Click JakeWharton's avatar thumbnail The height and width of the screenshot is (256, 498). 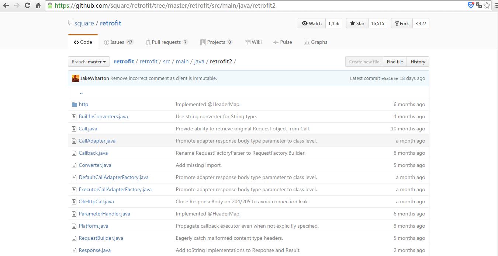click(x=75, y=78)
